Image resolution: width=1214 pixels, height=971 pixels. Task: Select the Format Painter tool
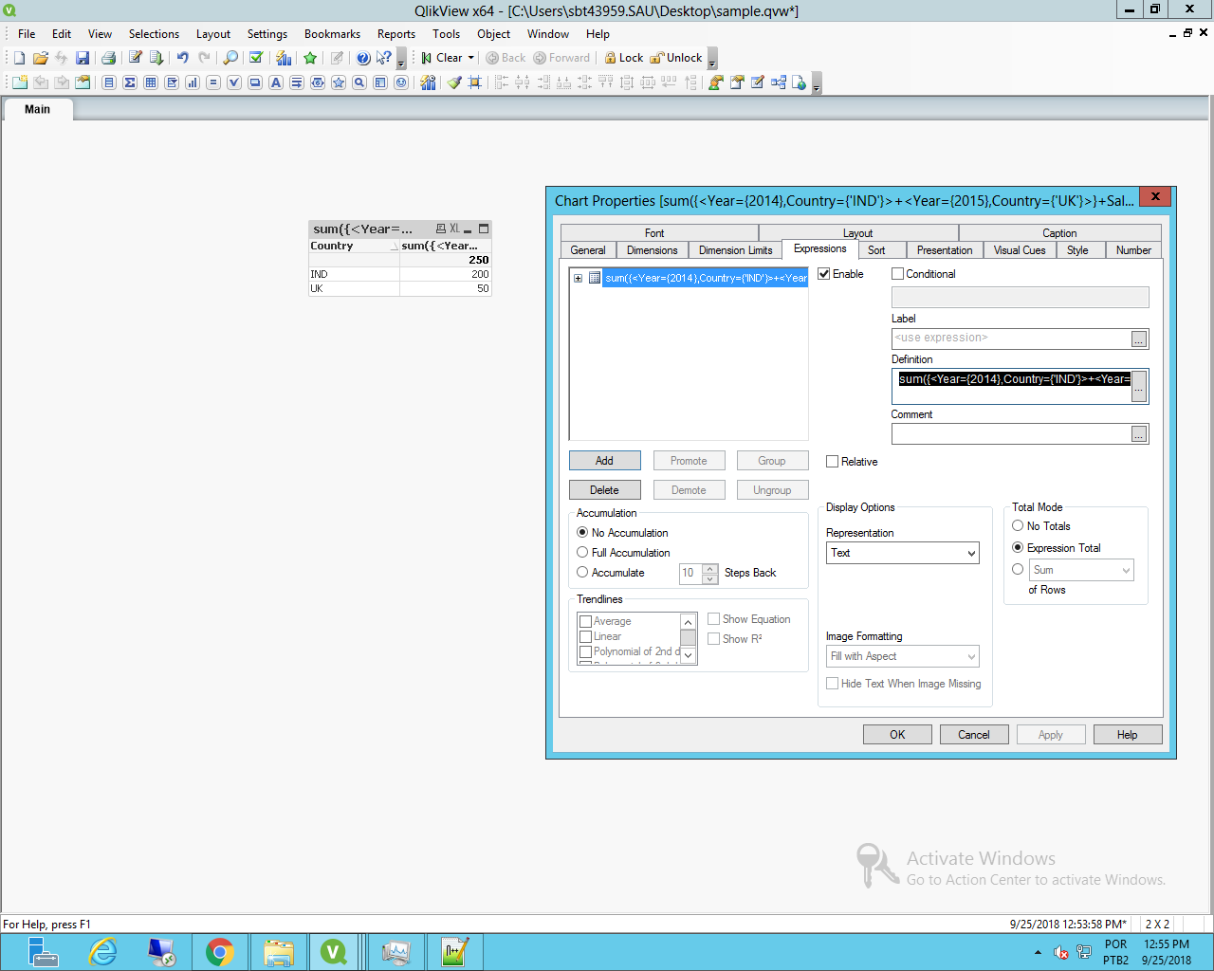tap(454, 82)
